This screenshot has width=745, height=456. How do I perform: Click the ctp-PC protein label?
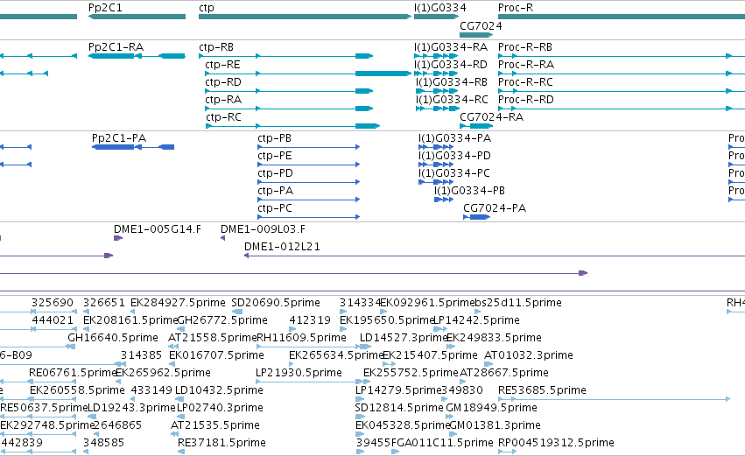[275, 208]
